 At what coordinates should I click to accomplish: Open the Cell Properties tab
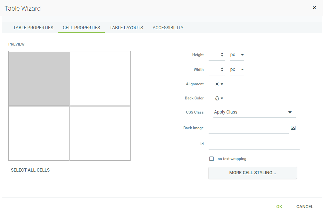pyautogui.click(x=81, y=28)
